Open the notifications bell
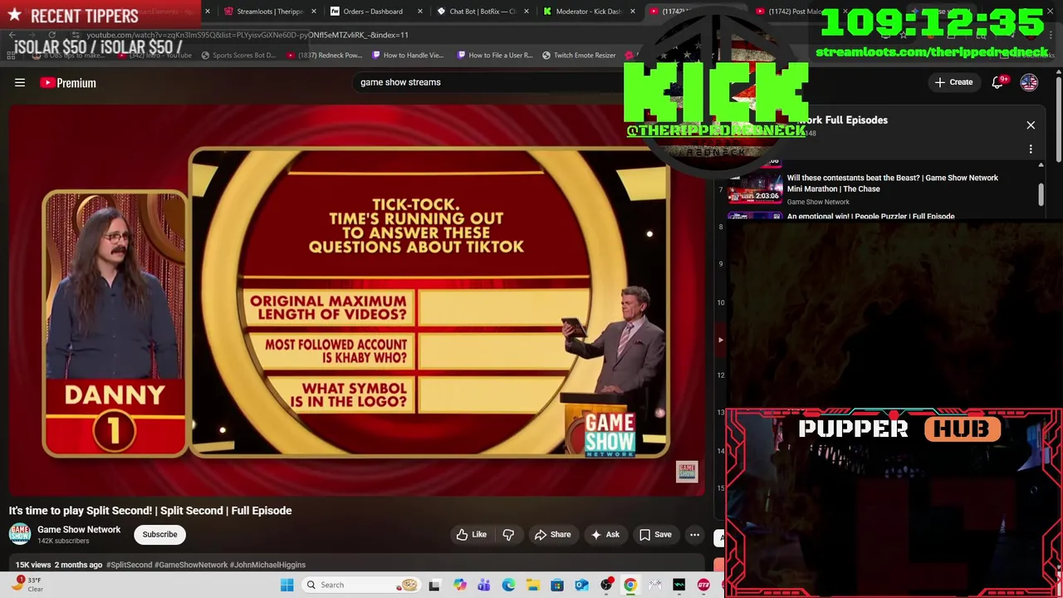Image resolution: width=1063 pixels, height=598 pixels. point(998,82)
